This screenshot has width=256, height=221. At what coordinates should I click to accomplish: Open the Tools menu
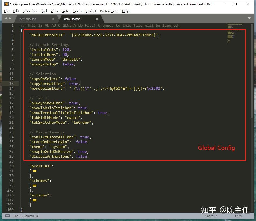[x=77, y=11]
